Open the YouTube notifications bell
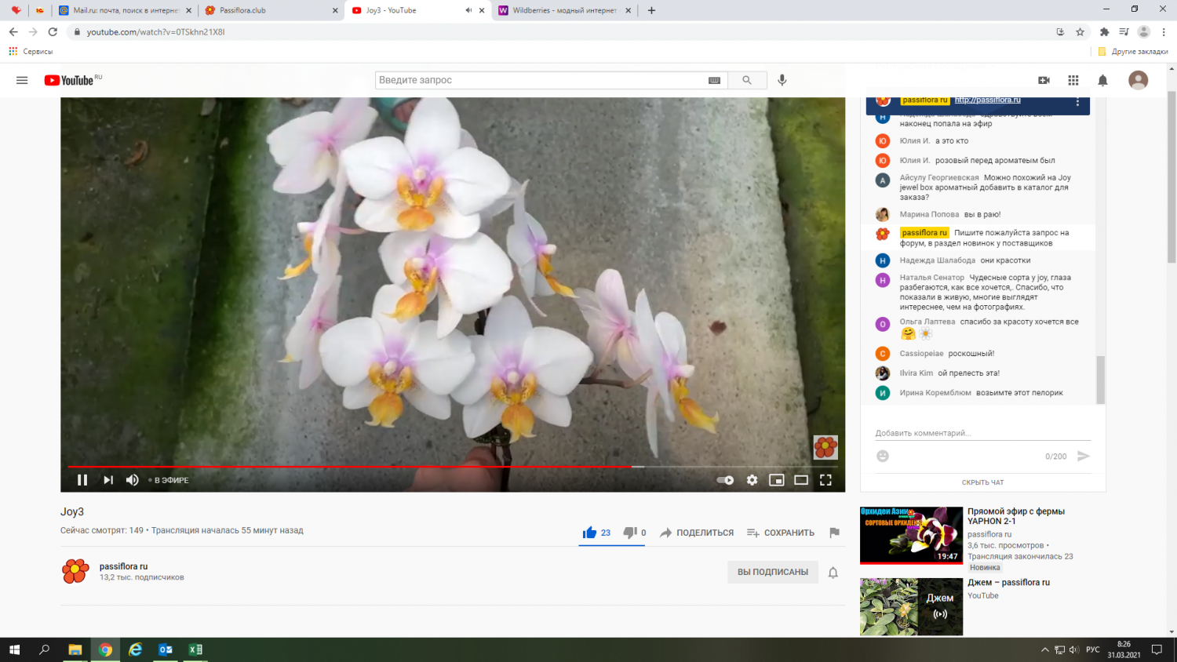1177x662 pixels. tap(1102, 80)
